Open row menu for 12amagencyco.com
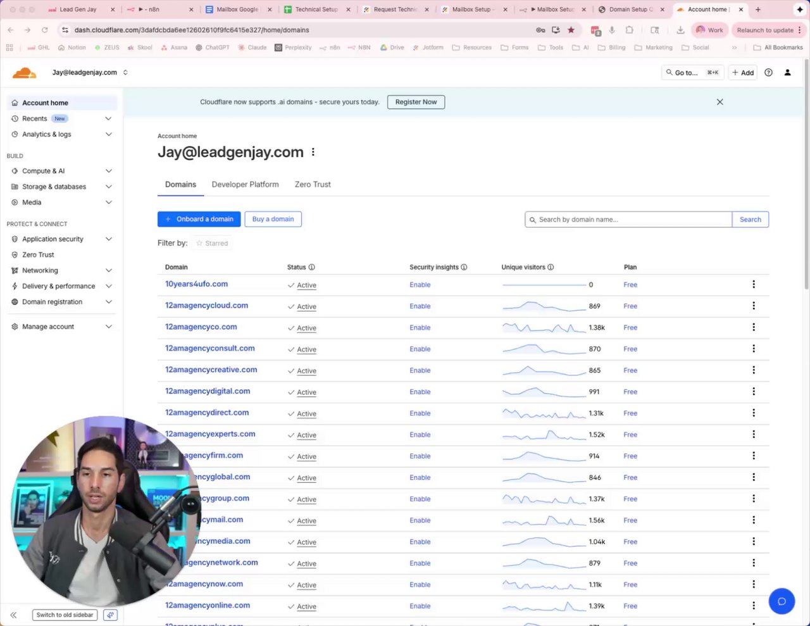Screen dimensions: 810x626 point(754,327)
